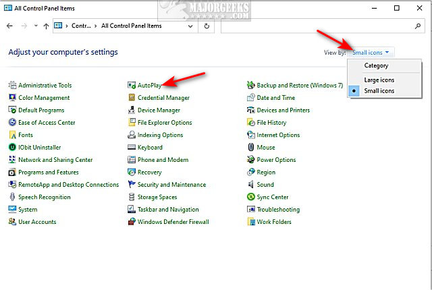The height and width of the screenshot is (290, 432).
Task: Click the Administrative Tools icon
Action: [x=12, y=85]
